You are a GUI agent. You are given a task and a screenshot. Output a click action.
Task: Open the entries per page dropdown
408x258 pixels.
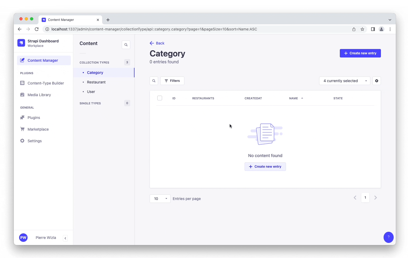pyautogui.click(x=160, y=199)
